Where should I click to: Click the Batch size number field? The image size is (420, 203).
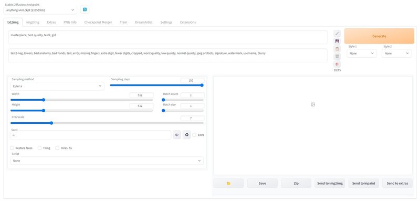[192, 105]
